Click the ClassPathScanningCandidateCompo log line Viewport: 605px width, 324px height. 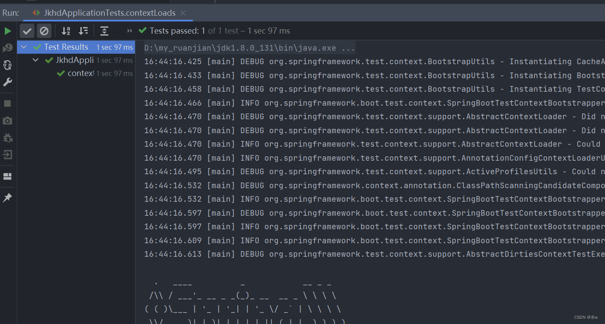tap(374, 186)
